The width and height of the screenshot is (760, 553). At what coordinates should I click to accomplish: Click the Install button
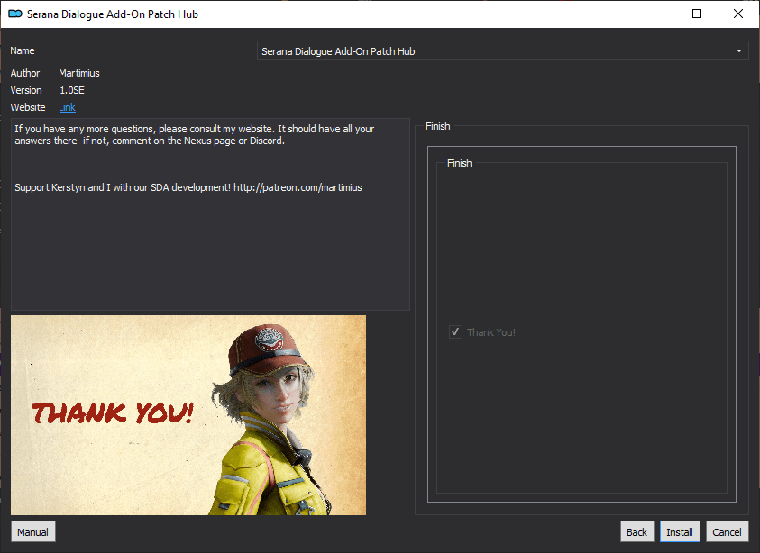680,531
